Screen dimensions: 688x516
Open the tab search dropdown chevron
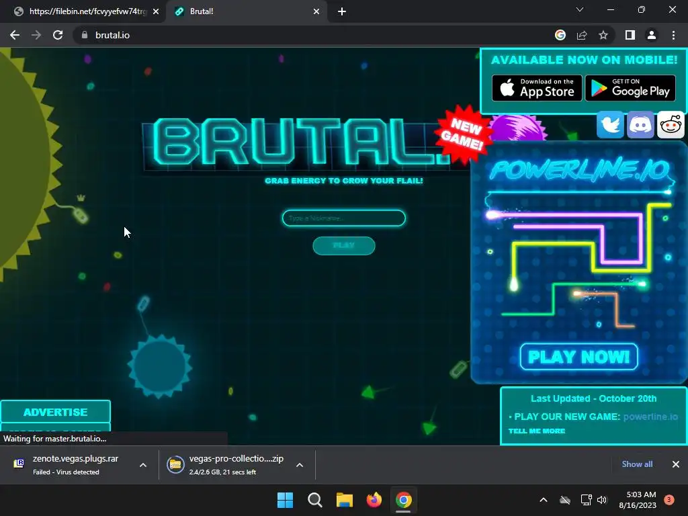(x=580, y=9)
